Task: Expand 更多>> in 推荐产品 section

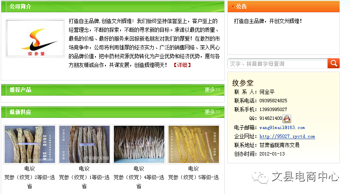Action: point(213,90)
